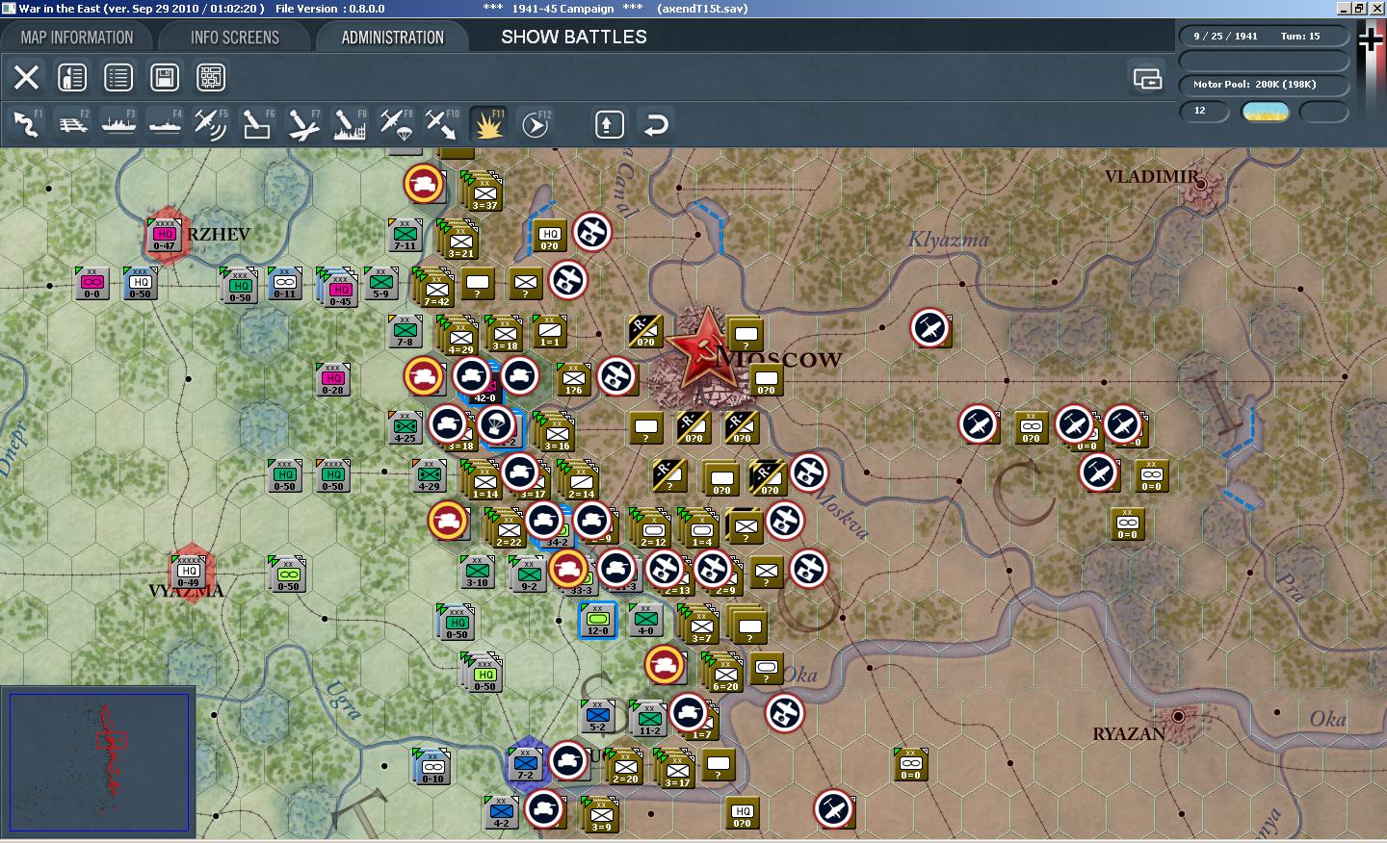
Task: Click the X quit icon in the toolbar
Action: tap(26, 77)
